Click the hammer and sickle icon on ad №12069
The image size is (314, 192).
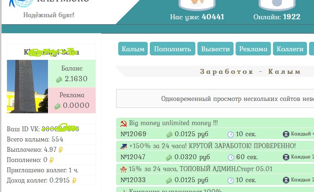point(123,123)
